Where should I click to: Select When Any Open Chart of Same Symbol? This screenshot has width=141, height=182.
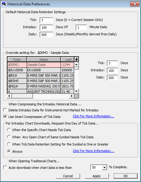[9, 137]
